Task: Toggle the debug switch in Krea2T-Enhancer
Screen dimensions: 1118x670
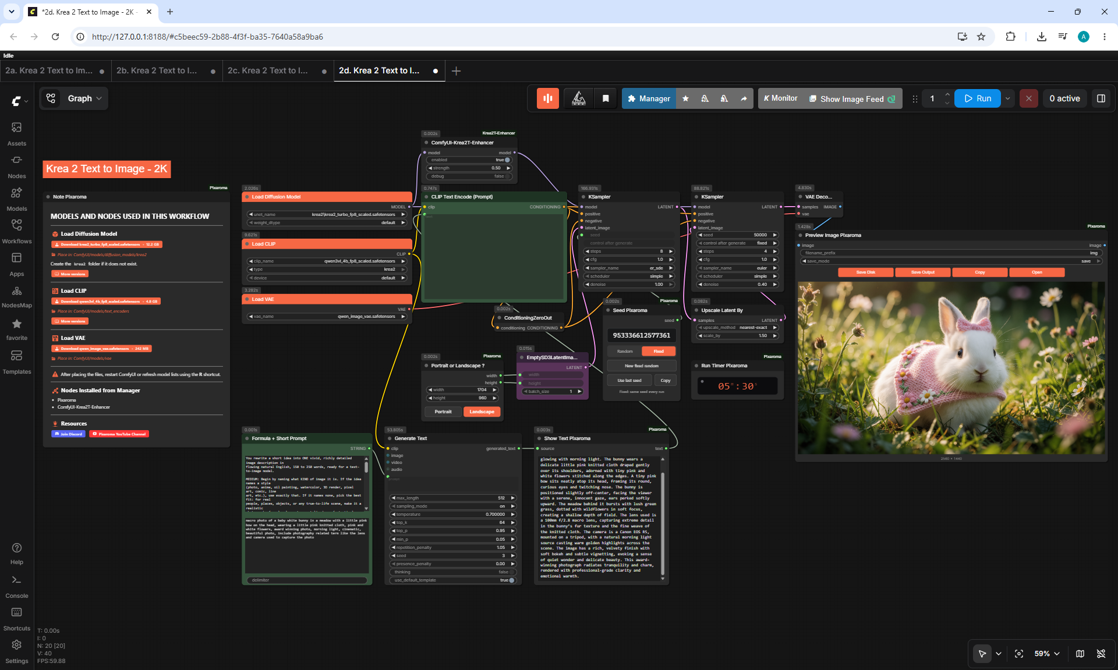Action: point(507,176)
